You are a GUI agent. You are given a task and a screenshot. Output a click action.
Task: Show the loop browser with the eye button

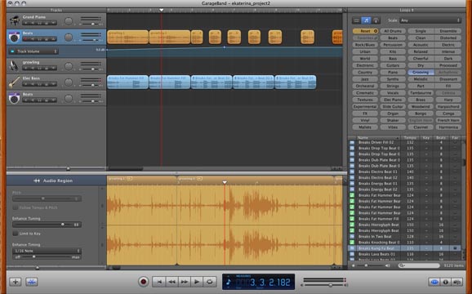tap(434, 282)
